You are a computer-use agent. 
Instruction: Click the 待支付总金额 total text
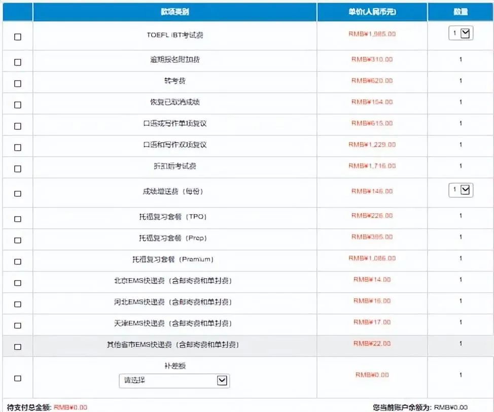47,407
